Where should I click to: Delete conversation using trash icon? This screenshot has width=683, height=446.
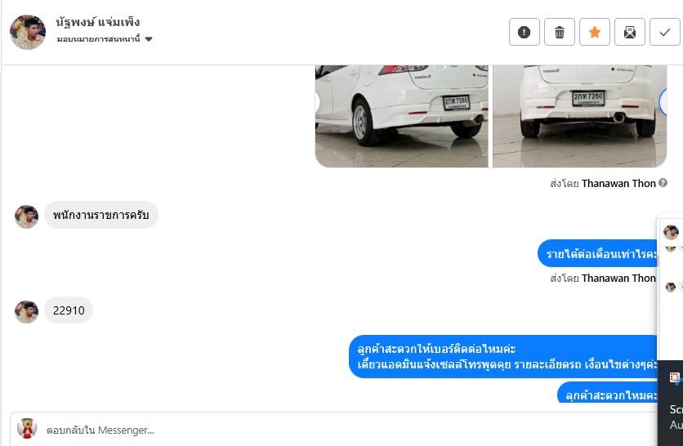(x=560, y=32)
